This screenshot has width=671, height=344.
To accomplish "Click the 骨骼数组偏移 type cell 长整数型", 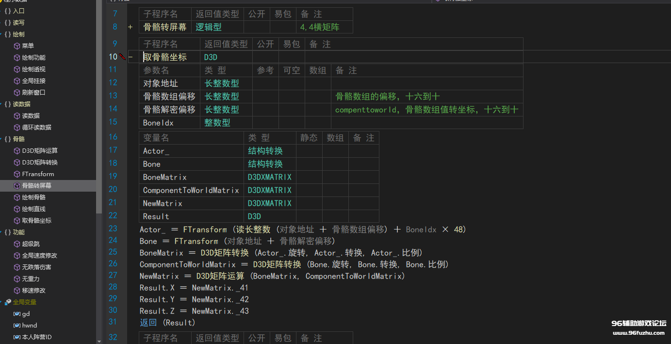I will pos(222,97).
